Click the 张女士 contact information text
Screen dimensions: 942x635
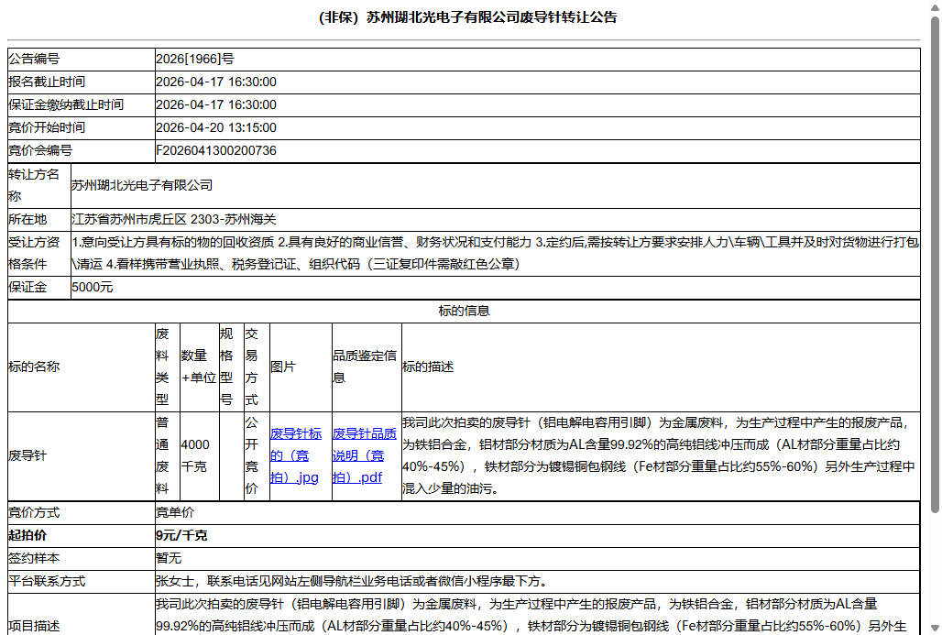coord(352,581)
